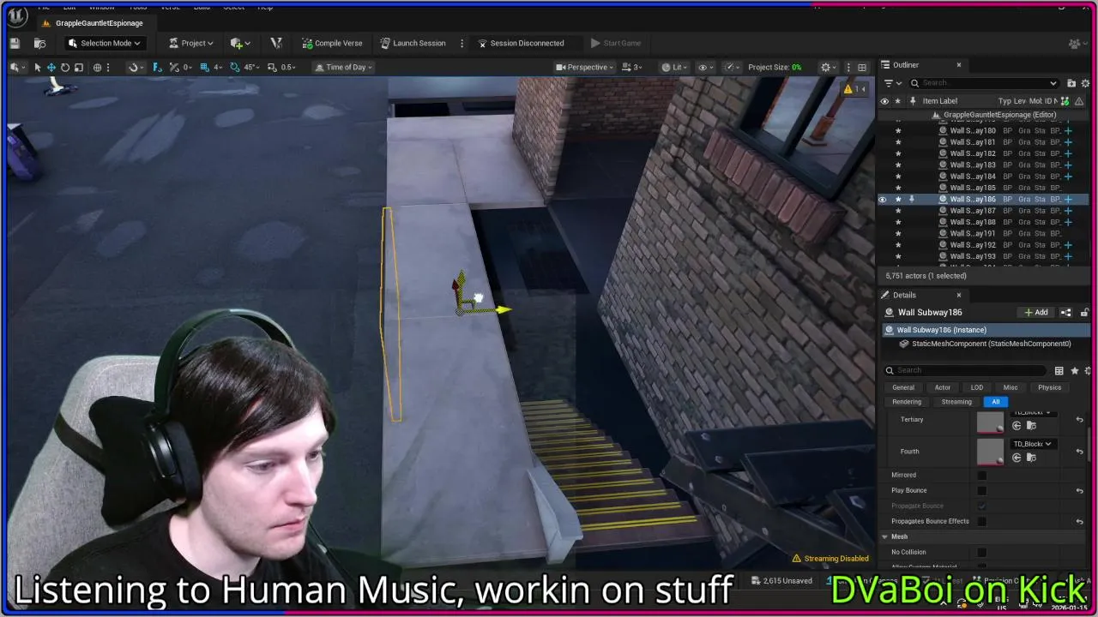Select Wall S...ay183 in the Outliner
This screenshot has height=617, width=1098.
pos(973,165)
